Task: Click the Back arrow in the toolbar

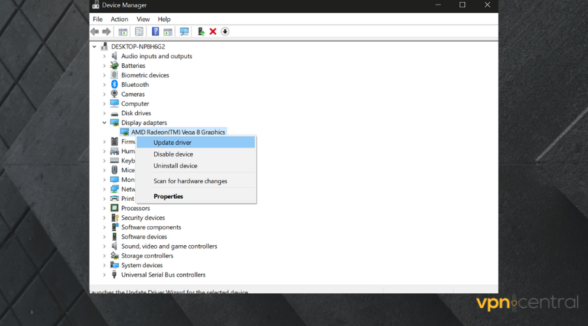Action: pyautogui.click(x=95, y=31)
